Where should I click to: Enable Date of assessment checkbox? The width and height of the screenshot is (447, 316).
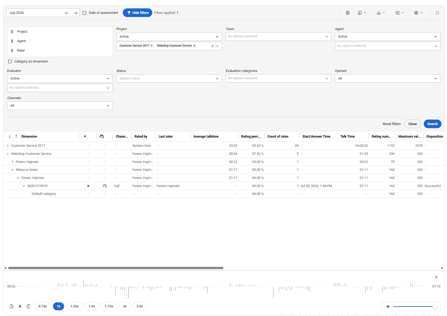84,13
